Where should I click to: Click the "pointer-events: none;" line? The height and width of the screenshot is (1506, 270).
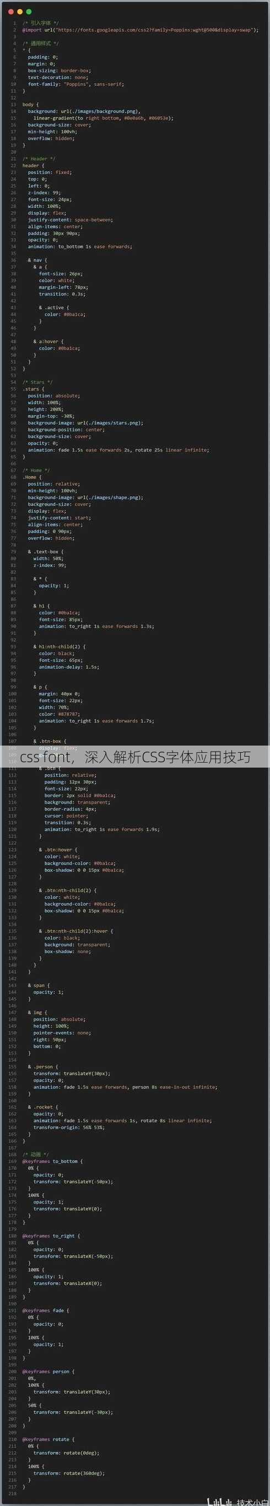coord(62,1033)
